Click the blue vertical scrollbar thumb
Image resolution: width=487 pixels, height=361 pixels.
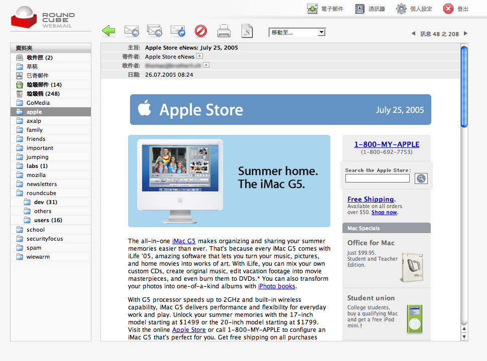(x=464, y=87)
